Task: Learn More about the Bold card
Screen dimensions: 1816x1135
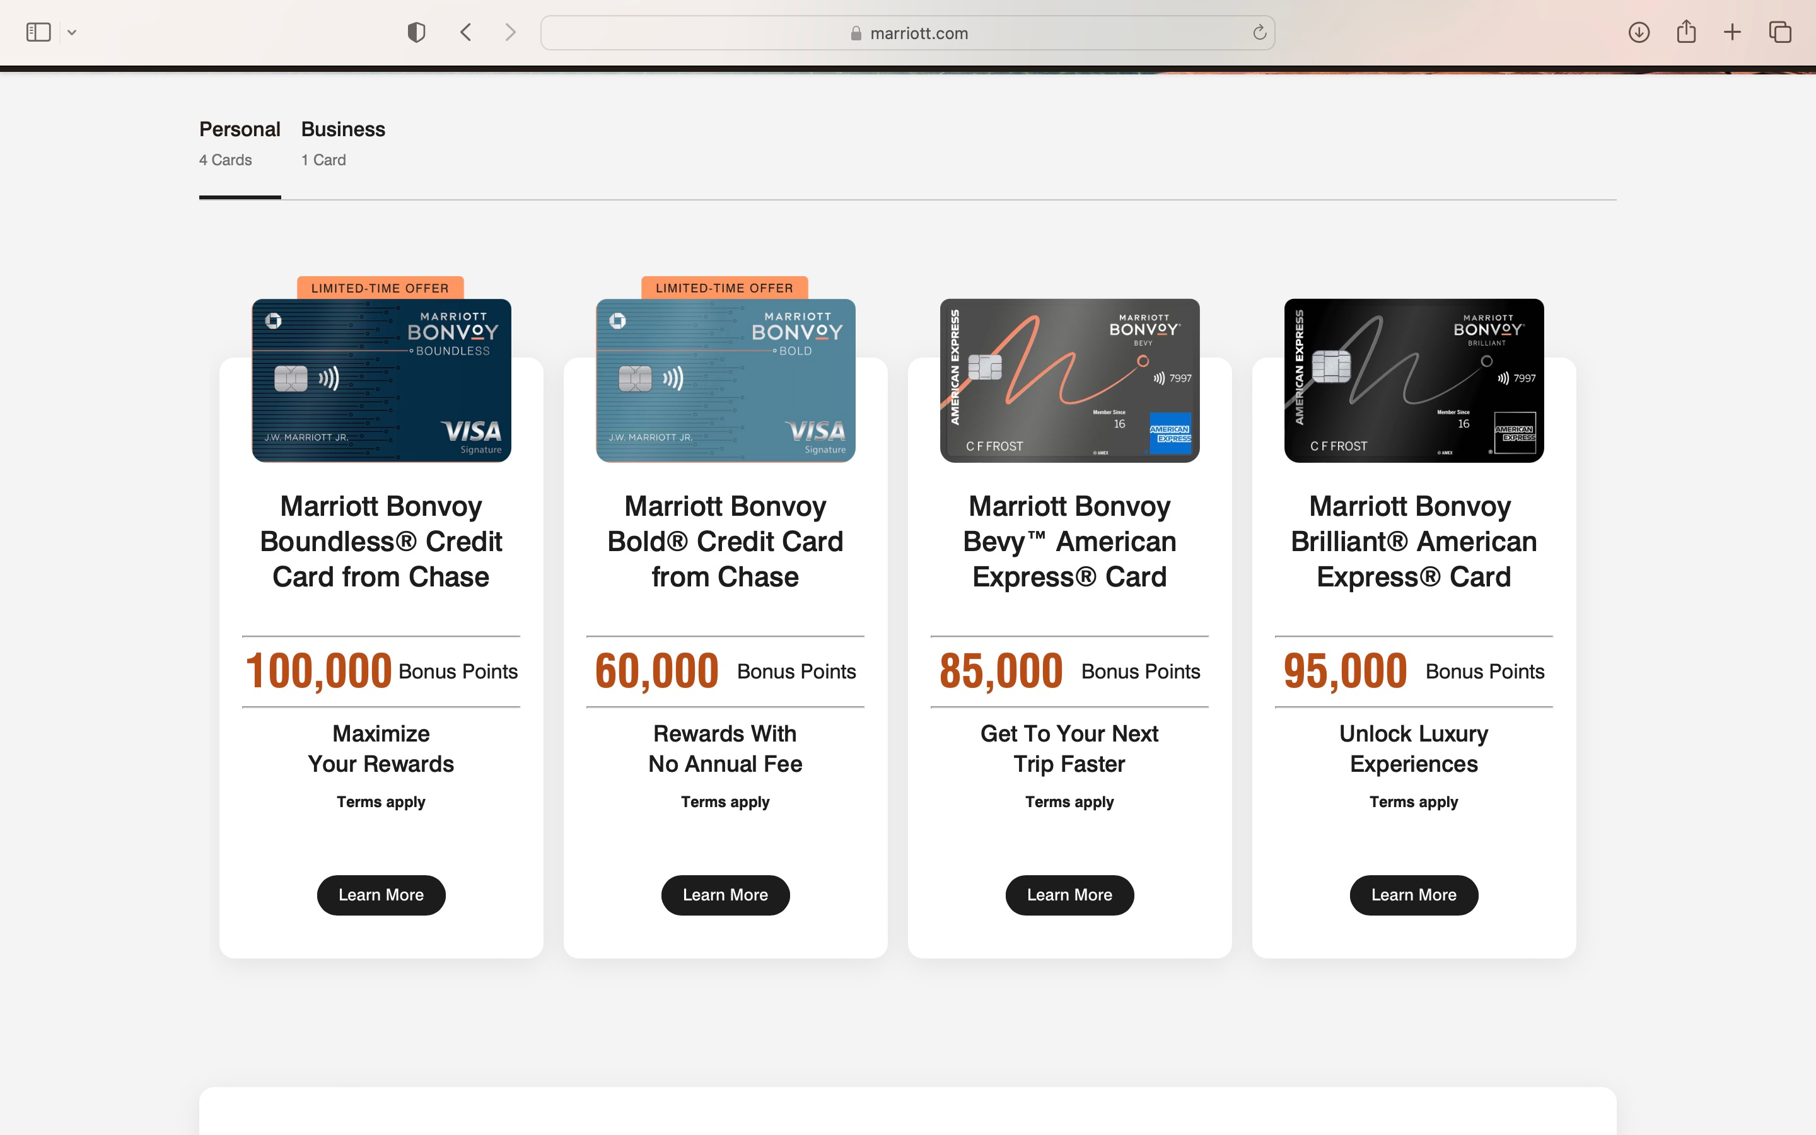Action: 725,895
